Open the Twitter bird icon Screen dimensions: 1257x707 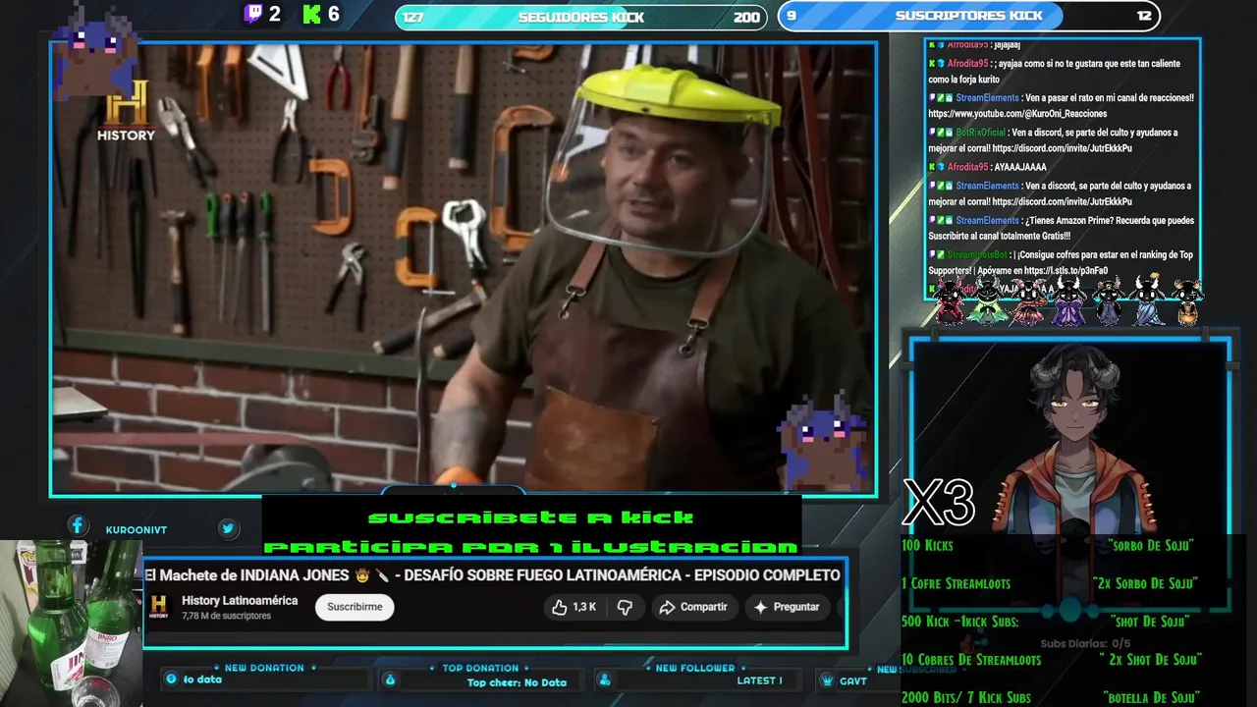point(228,528)
